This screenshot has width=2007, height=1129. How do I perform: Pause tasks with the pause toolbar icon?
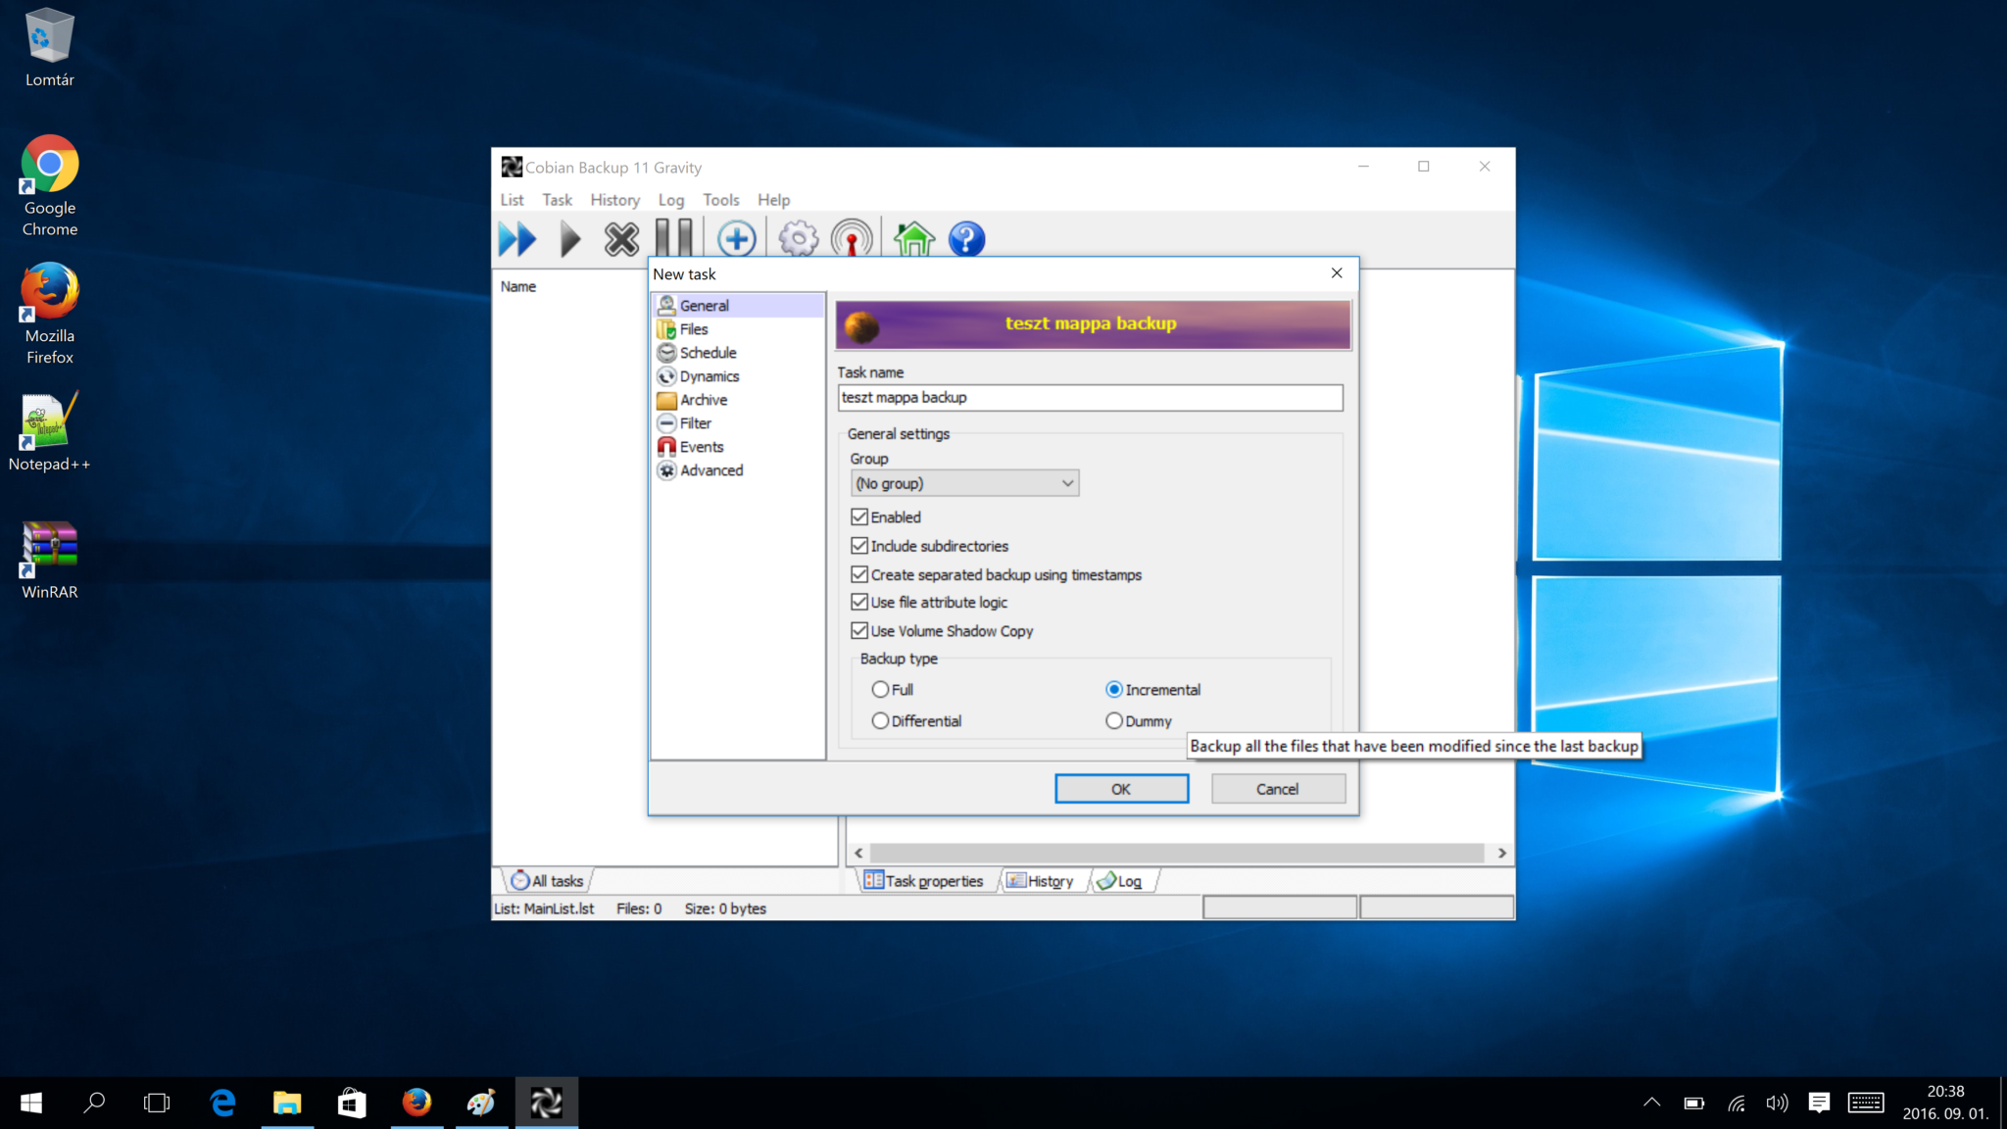pos(674,237)
